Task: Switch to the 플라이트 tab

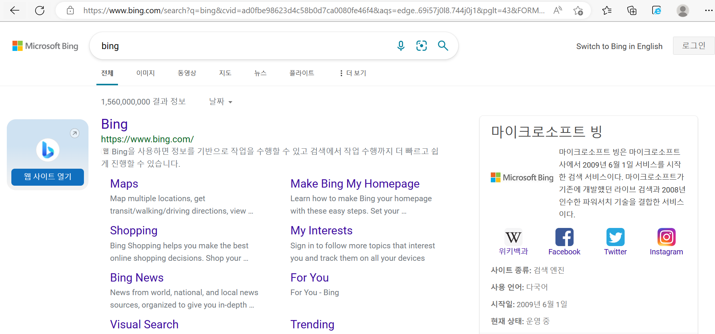Action: point(302,73)
